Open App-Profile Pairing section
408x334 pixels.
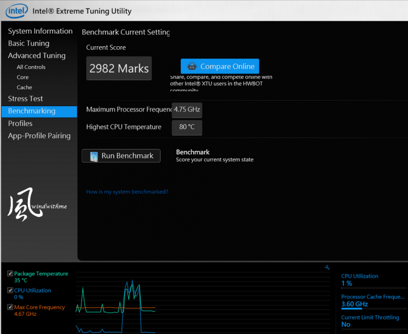click(39, 136)
